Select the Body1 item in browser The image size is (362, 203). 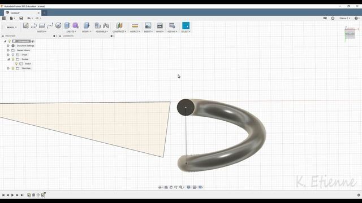coord(28,64)
